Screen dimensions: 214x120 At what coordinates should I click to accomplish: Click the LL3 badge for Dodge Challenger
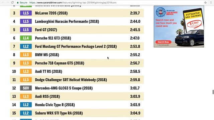[x=26, y=80]
